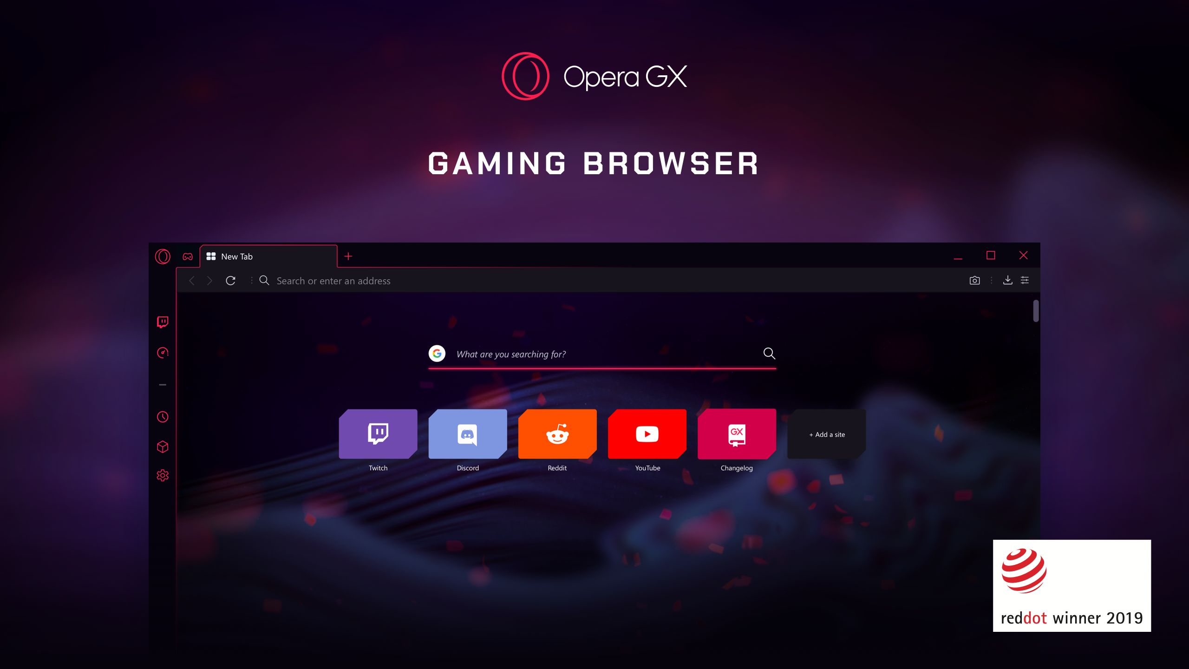1189x669 pixels.
Task: Open the Twitch sidebar panel icon
Action: coord(162,322)
